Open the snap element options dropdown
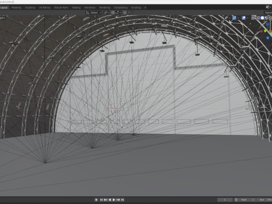272x204 pixels. pyautogui.click(x=118, y=12)
